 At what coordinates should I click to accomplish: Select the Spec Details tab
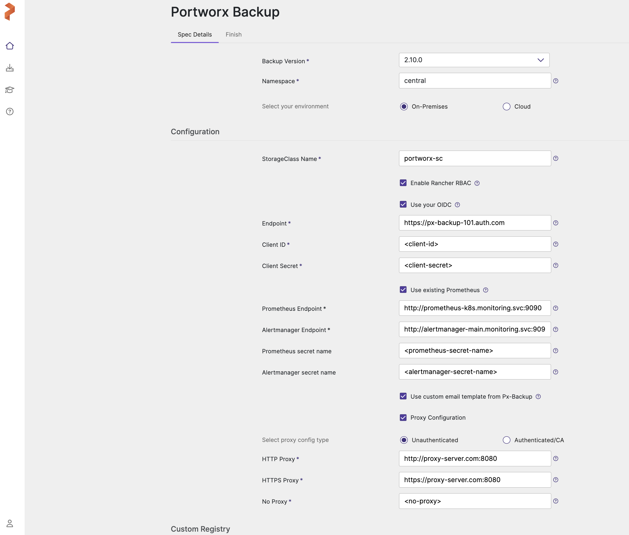pos(194,34)
